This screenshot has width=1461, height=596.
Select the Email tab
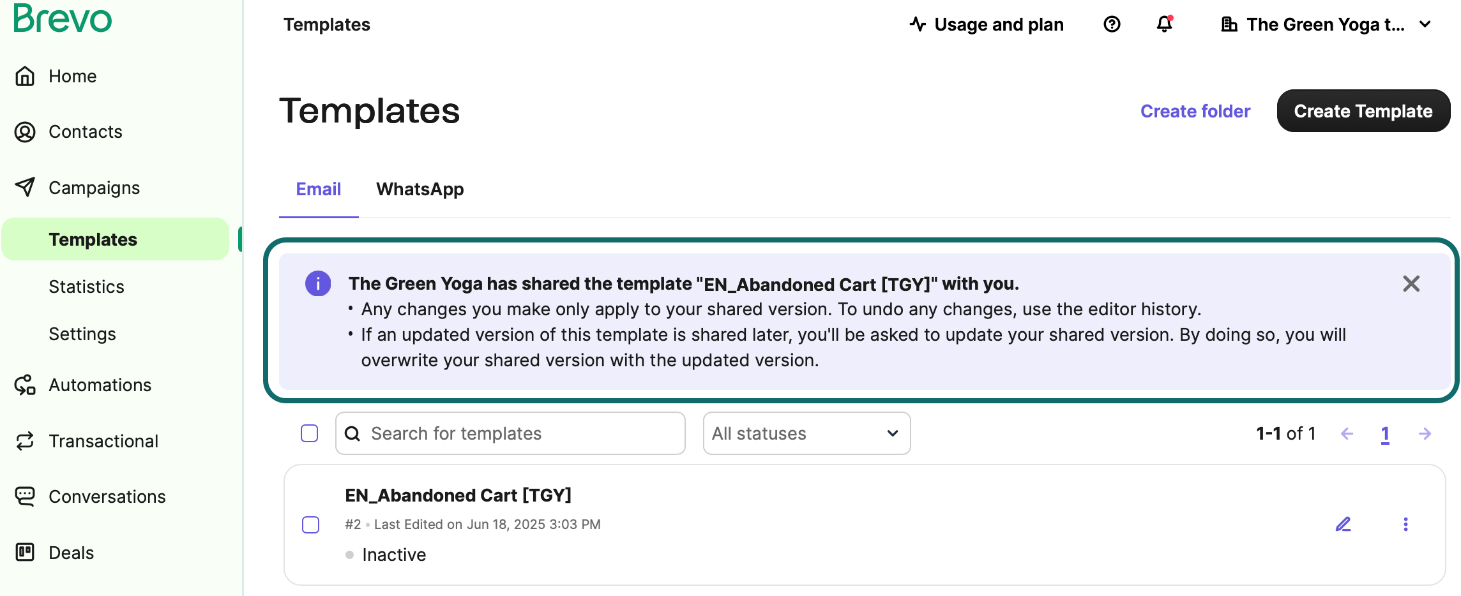click(319, 190)
